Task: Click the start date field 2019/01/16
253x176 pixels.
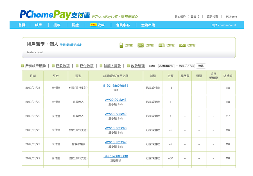Action: pos(166,66)
